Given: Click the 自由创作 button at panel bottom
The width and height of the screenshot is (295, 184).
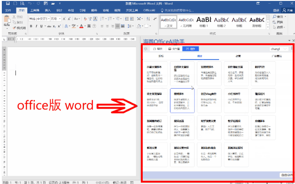Looking at the screenshot, I should click(287, 175).
